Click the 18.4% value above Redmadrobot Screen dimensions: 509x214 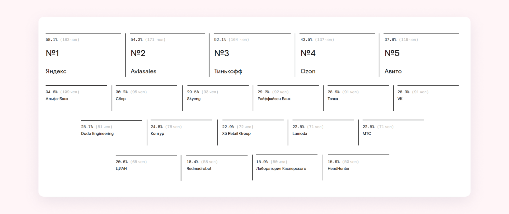click(192, 162)
